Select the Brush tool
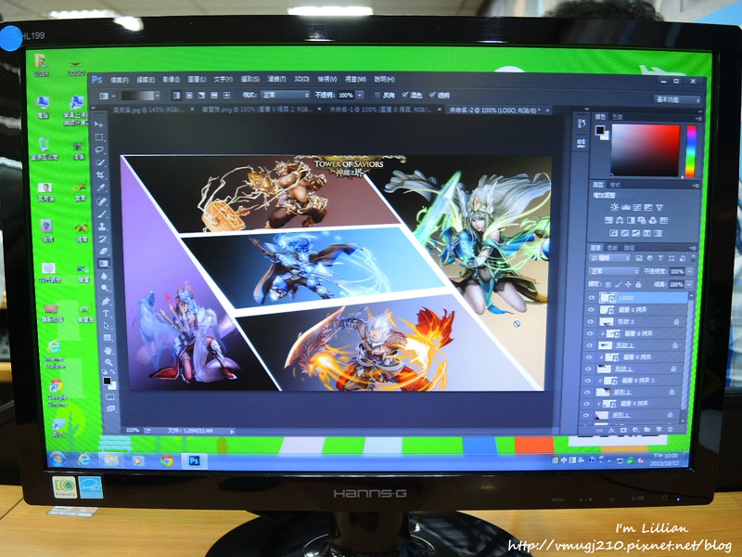 point(102,214)
